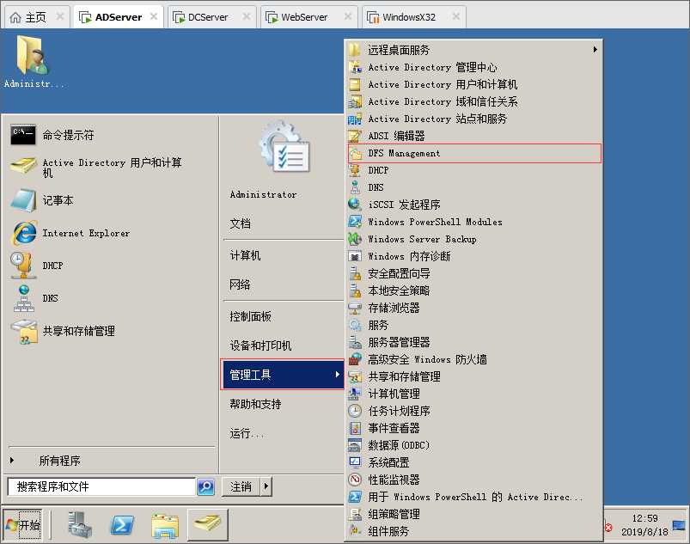Open 帮助和支持
Screen dimensions: 690x544
click(255, 404)
